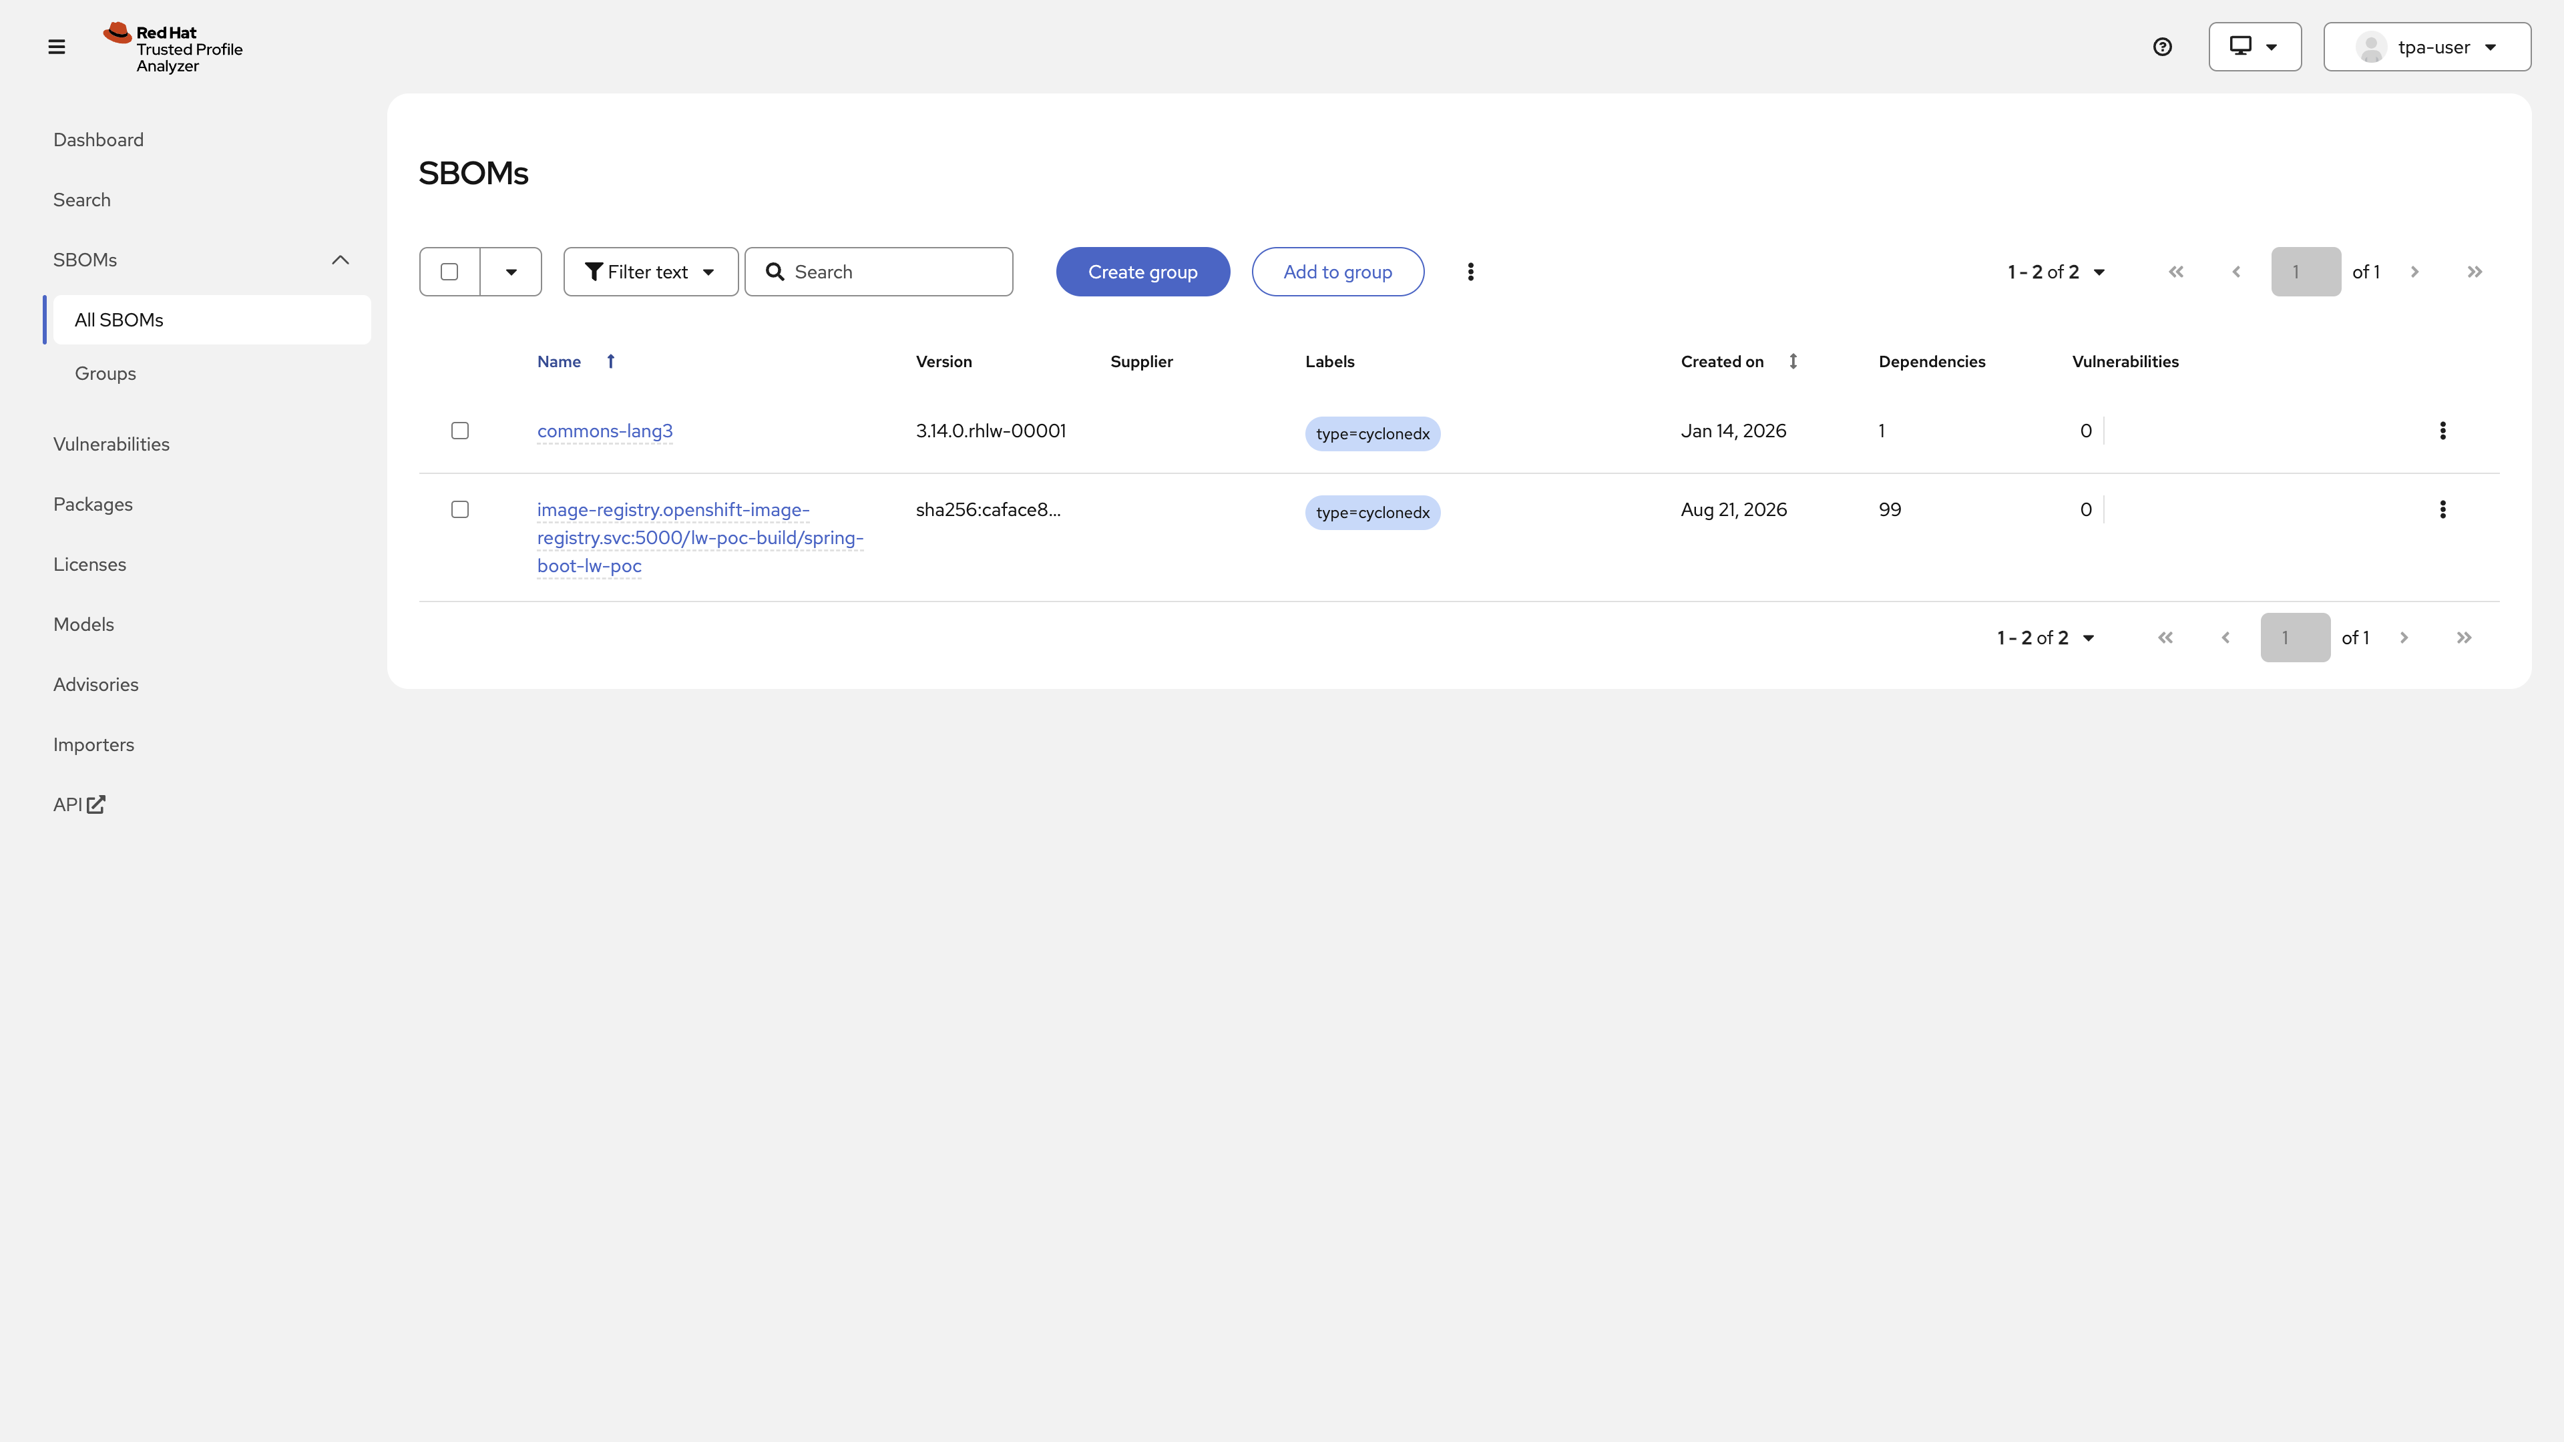Screen dimensions: 2564x1442
Task: Go to next page in bottom pagination
Action: [2404, 638]
